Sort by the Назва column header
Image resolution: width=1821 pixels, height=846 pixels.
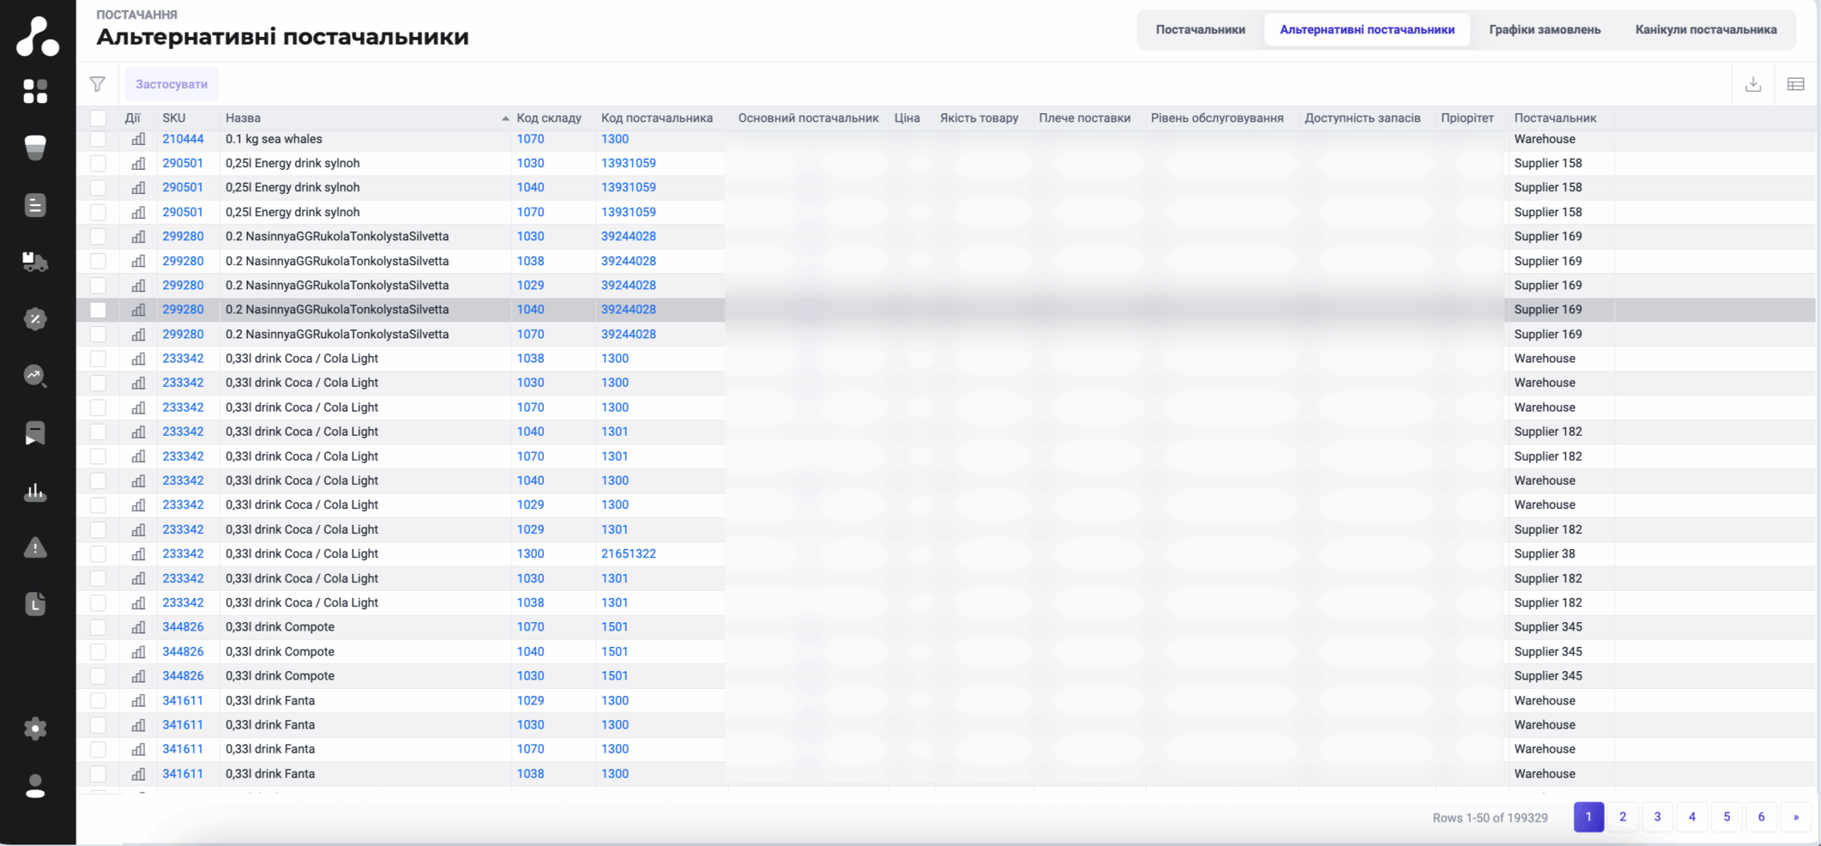243,118
